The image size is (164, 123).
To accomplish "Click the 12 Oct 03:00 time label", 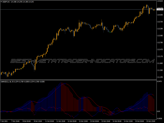I will (72, 121).
